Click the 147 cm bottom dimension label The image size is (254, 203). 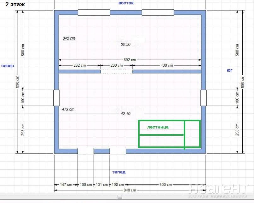[x=66, y=184]
